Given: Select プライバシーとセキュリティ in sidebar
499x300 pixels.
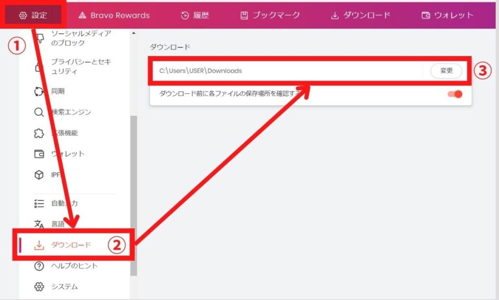Looking at the screenshot, I should pyautogui.click(x=81, y=67).
